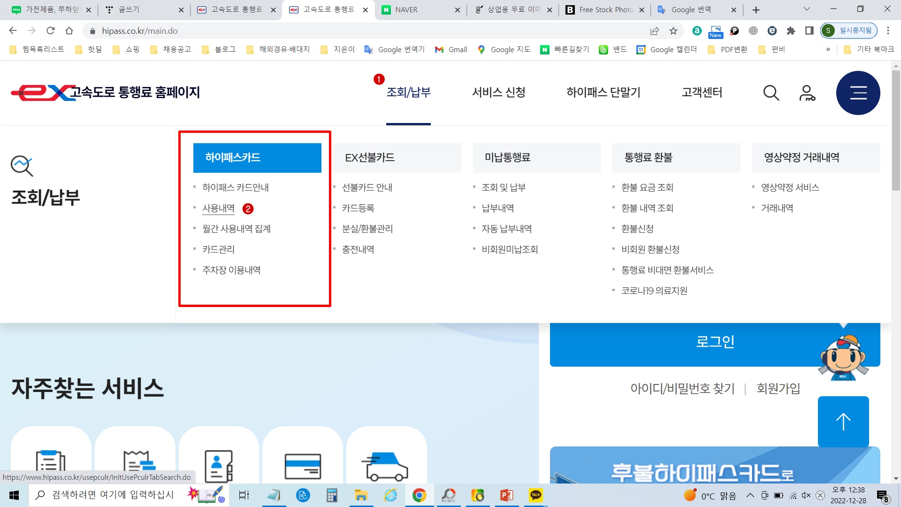The image size is (901, 507).
Task: Click the site search magnifier icon
Action: pyautogui.click(x=771, y=93)
